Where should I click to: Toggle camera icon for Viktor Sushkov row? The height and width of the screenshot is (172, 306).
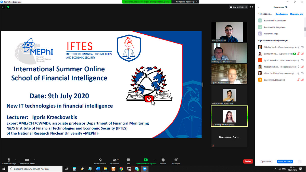[302, 73]
